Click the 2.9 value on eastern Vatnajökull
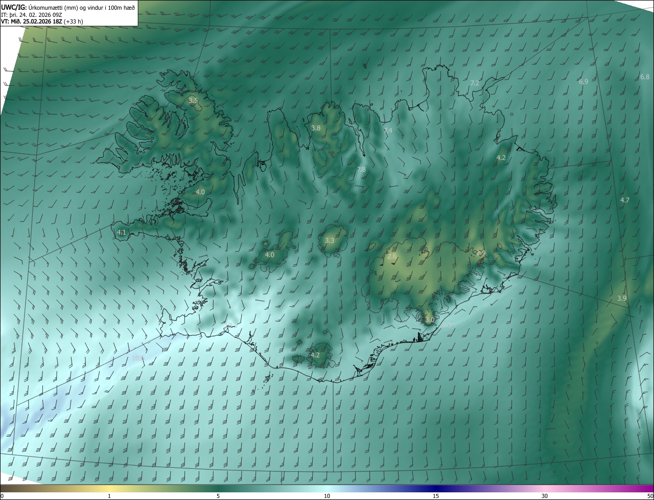The image size is (654, 500). point(481,253)
